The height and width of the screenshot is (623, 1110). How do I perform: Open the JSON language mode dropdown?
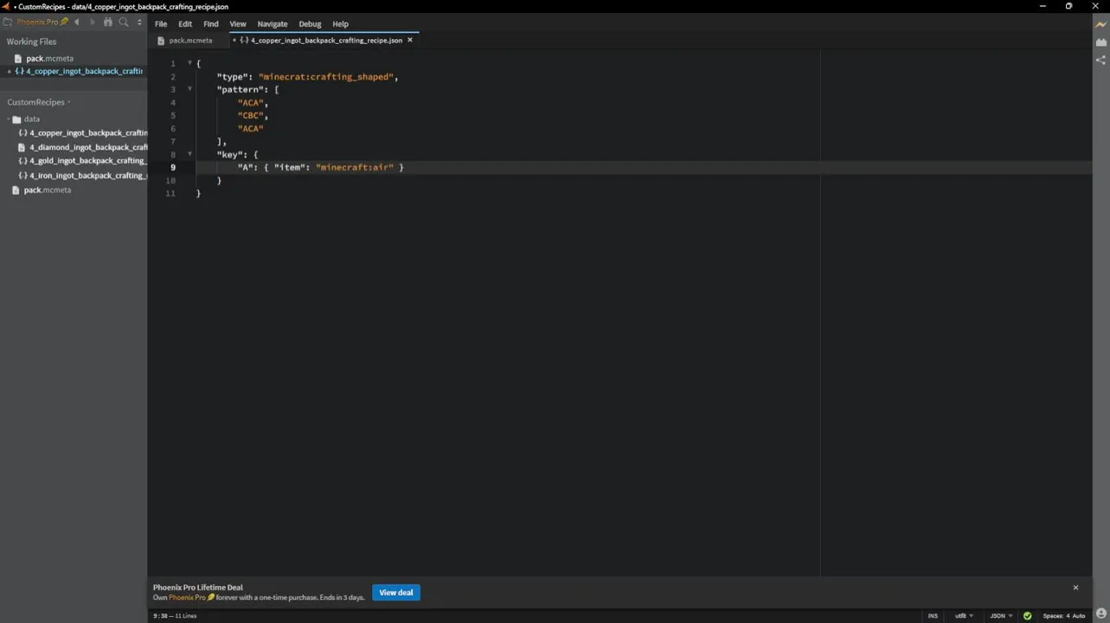click(x=1001, y=616)
